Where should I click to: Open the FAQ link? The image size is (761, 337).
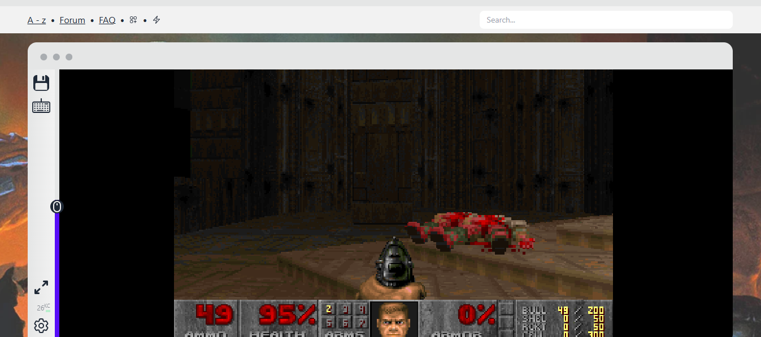[x=107, y=20]
